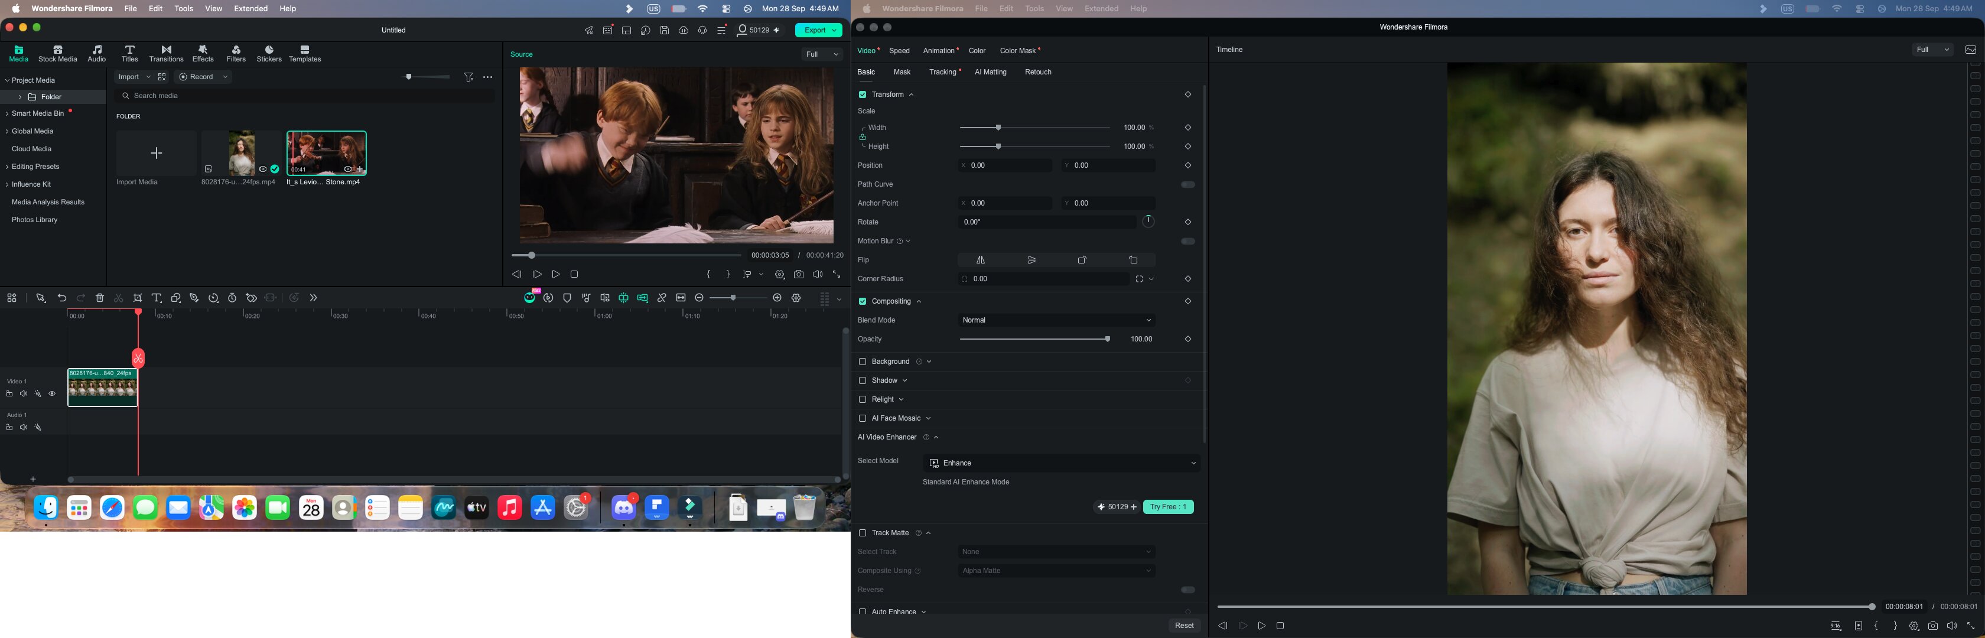The image size is (1985, 638).
Task: Switch to the AI Matting sub-tab
Action: coord(990,73)
